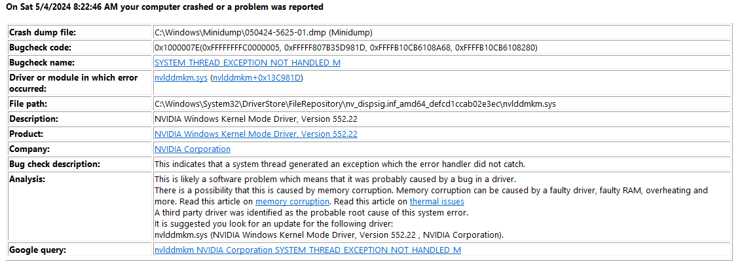Open the SYSTEM_THREAD_EXCEPTION_NOT_HANDLED_M bugcheck name link
The height and width of the screenshot is (264, 736).
click(x=248, y=62)
